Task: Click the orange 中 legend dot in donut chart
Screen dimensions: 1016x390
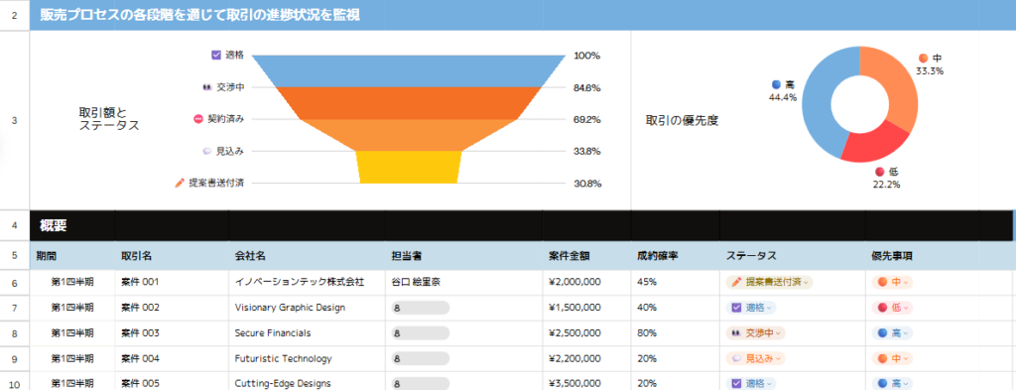Action: [924, 58]
